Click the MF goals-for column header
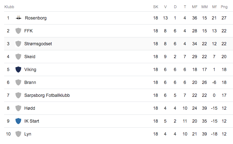 pos(195,7)
